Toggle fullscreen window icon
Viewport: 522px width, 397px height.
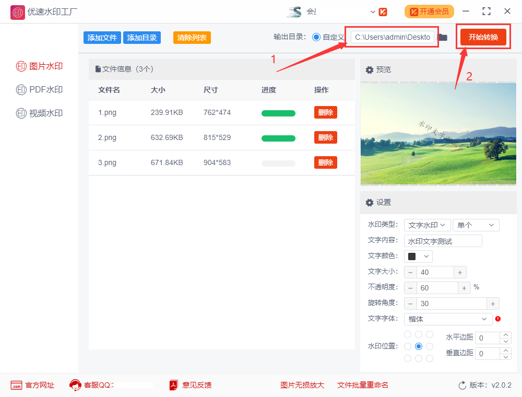pos(487,11)
